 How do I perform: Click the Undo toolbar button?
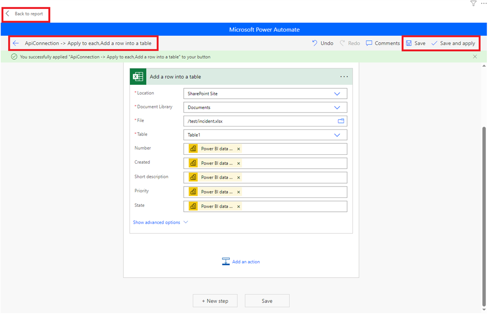[x=322, y=43]
